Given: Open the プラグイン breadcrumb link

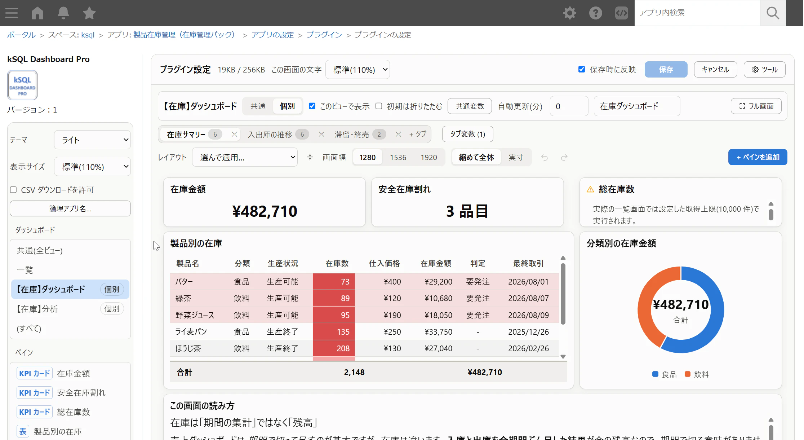Looking at the screenshot, I should 324,35.
